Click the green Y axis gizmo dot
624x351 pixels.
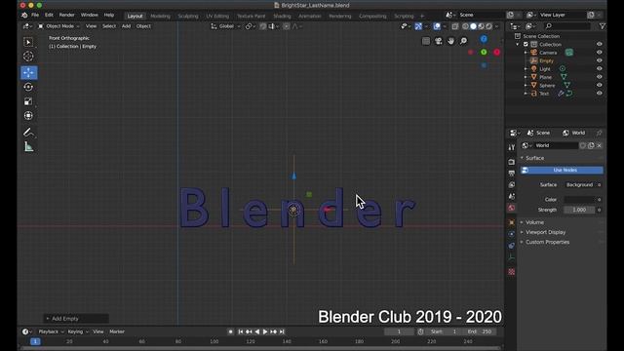[x=484, y=52]
